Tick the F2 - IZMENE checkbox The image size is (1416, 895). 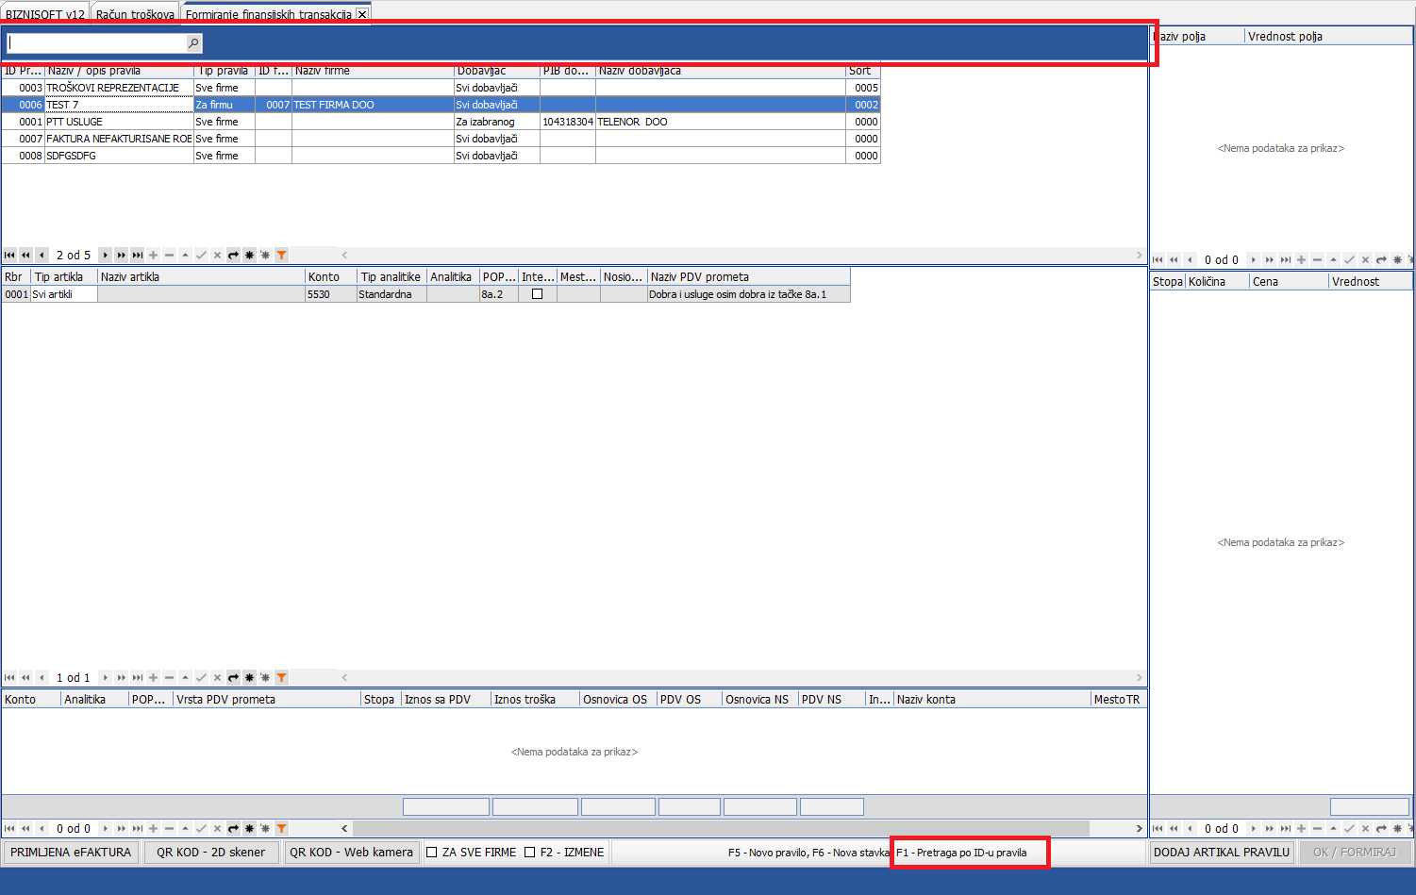pos(530,853)
